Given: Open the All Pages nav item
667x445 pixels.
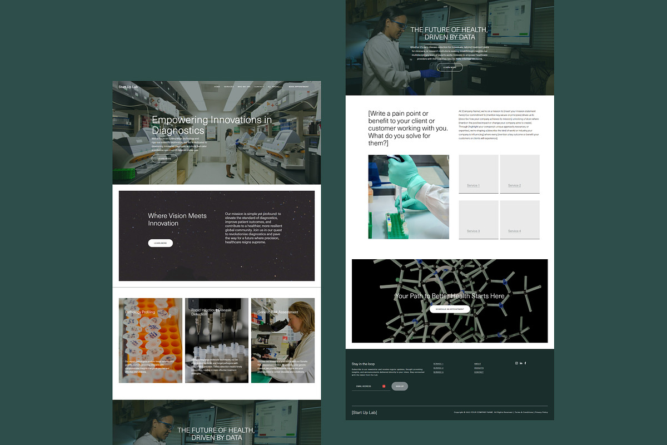Looking at the screenshot, I should (x=273, y=87).
